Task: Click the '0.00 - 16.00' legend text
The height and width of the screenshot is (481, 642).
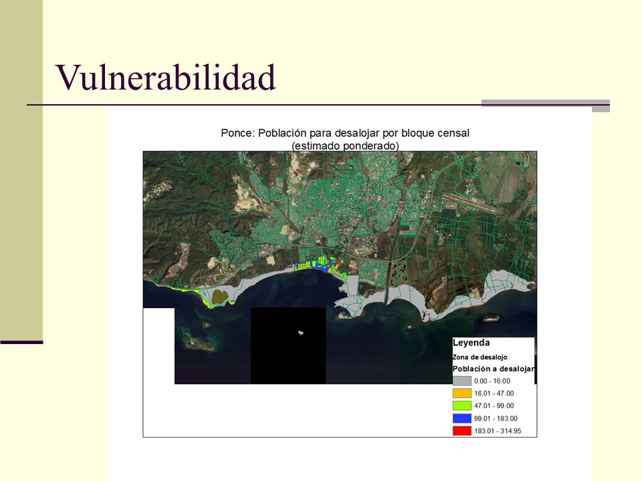Action: [x=492, y=381]
